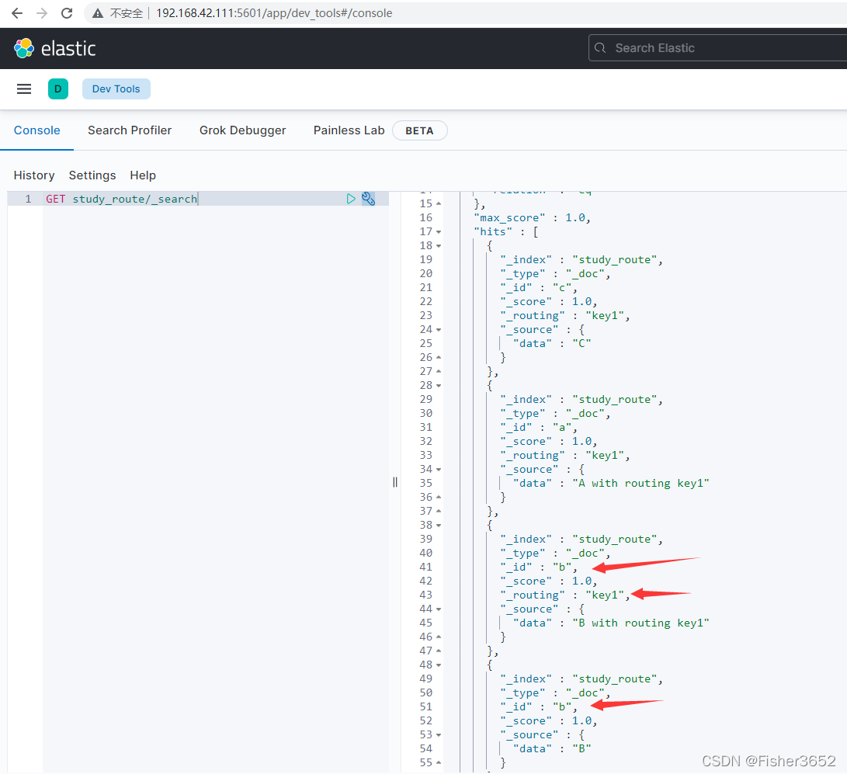Open the Grok Debugger tab

(242, 130)
